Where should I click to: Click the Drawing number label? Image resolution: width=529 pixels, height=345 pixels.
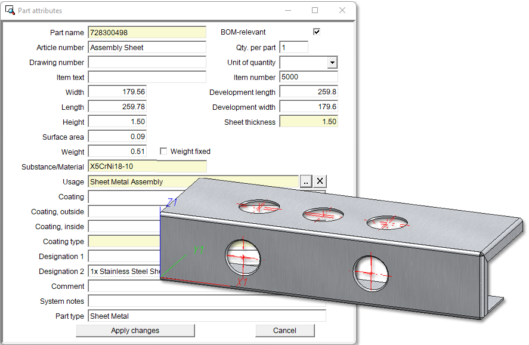(57, 63)
